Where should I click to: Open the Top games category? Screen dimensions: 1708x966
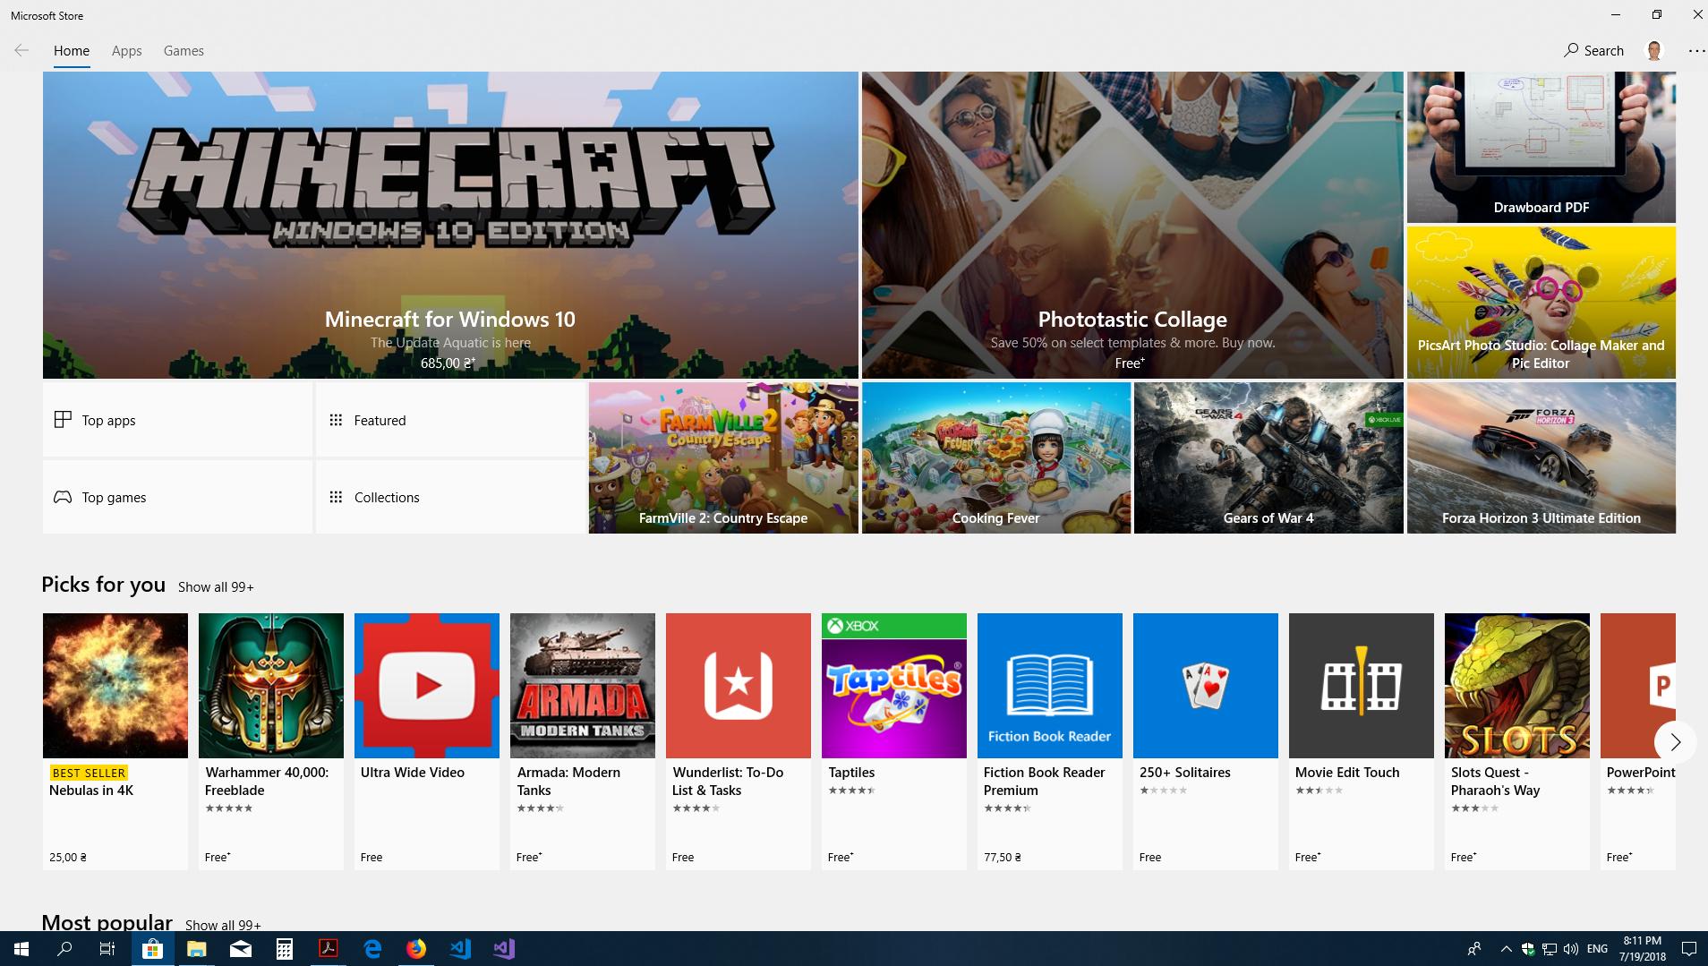pyautogui.click(x=177, y=497)
